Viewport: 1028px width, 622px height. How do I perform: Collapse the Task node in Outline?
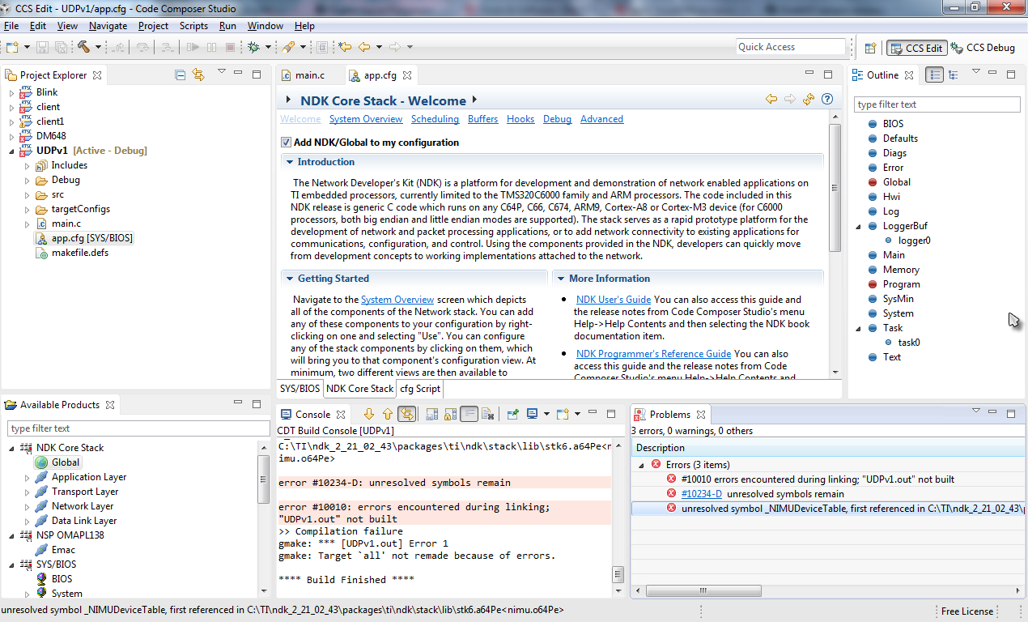[x=858, y=328]
